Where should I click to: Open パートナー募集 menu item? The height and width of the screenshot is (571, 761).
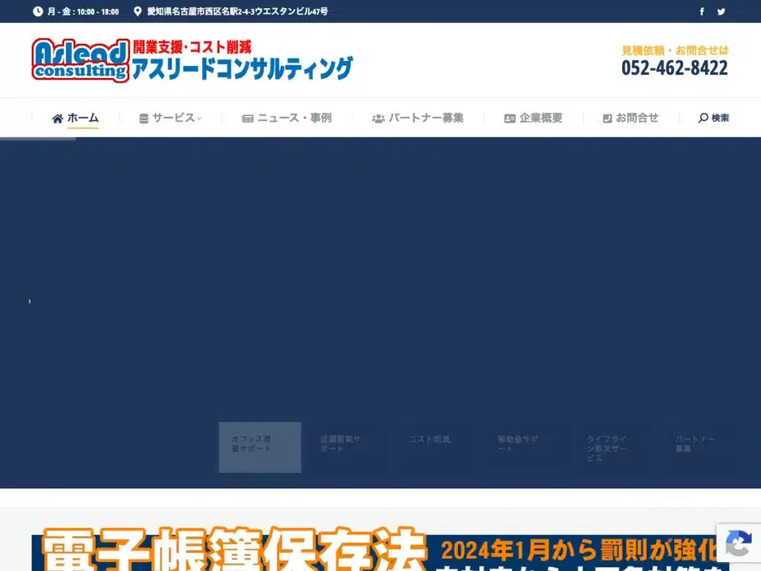pyautogui.click(x=418, y=118)
